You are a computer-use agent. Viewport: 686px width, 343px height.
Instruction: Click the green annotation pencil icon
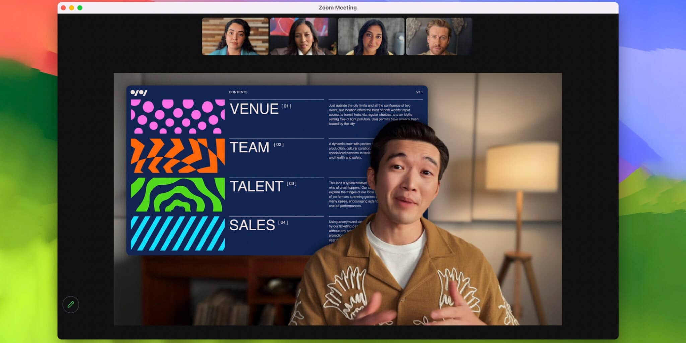pos(71,304)
